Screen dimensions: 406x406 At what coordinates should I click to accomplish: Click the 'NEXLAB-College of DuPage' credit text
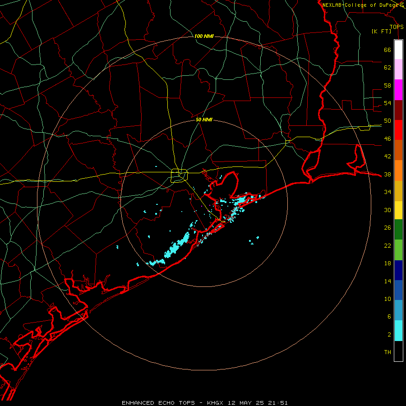pos(361,5)
